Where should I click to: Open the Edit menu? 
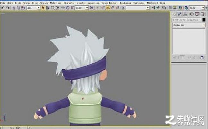(10, 3)
